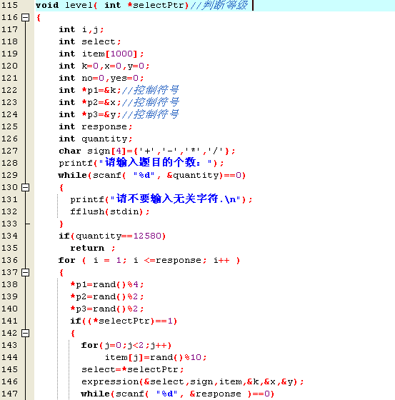Viewport: 395px width, 400px height.
Task: Click 'item[j]=rand()%10;' statement
Action: pos(156,357)
